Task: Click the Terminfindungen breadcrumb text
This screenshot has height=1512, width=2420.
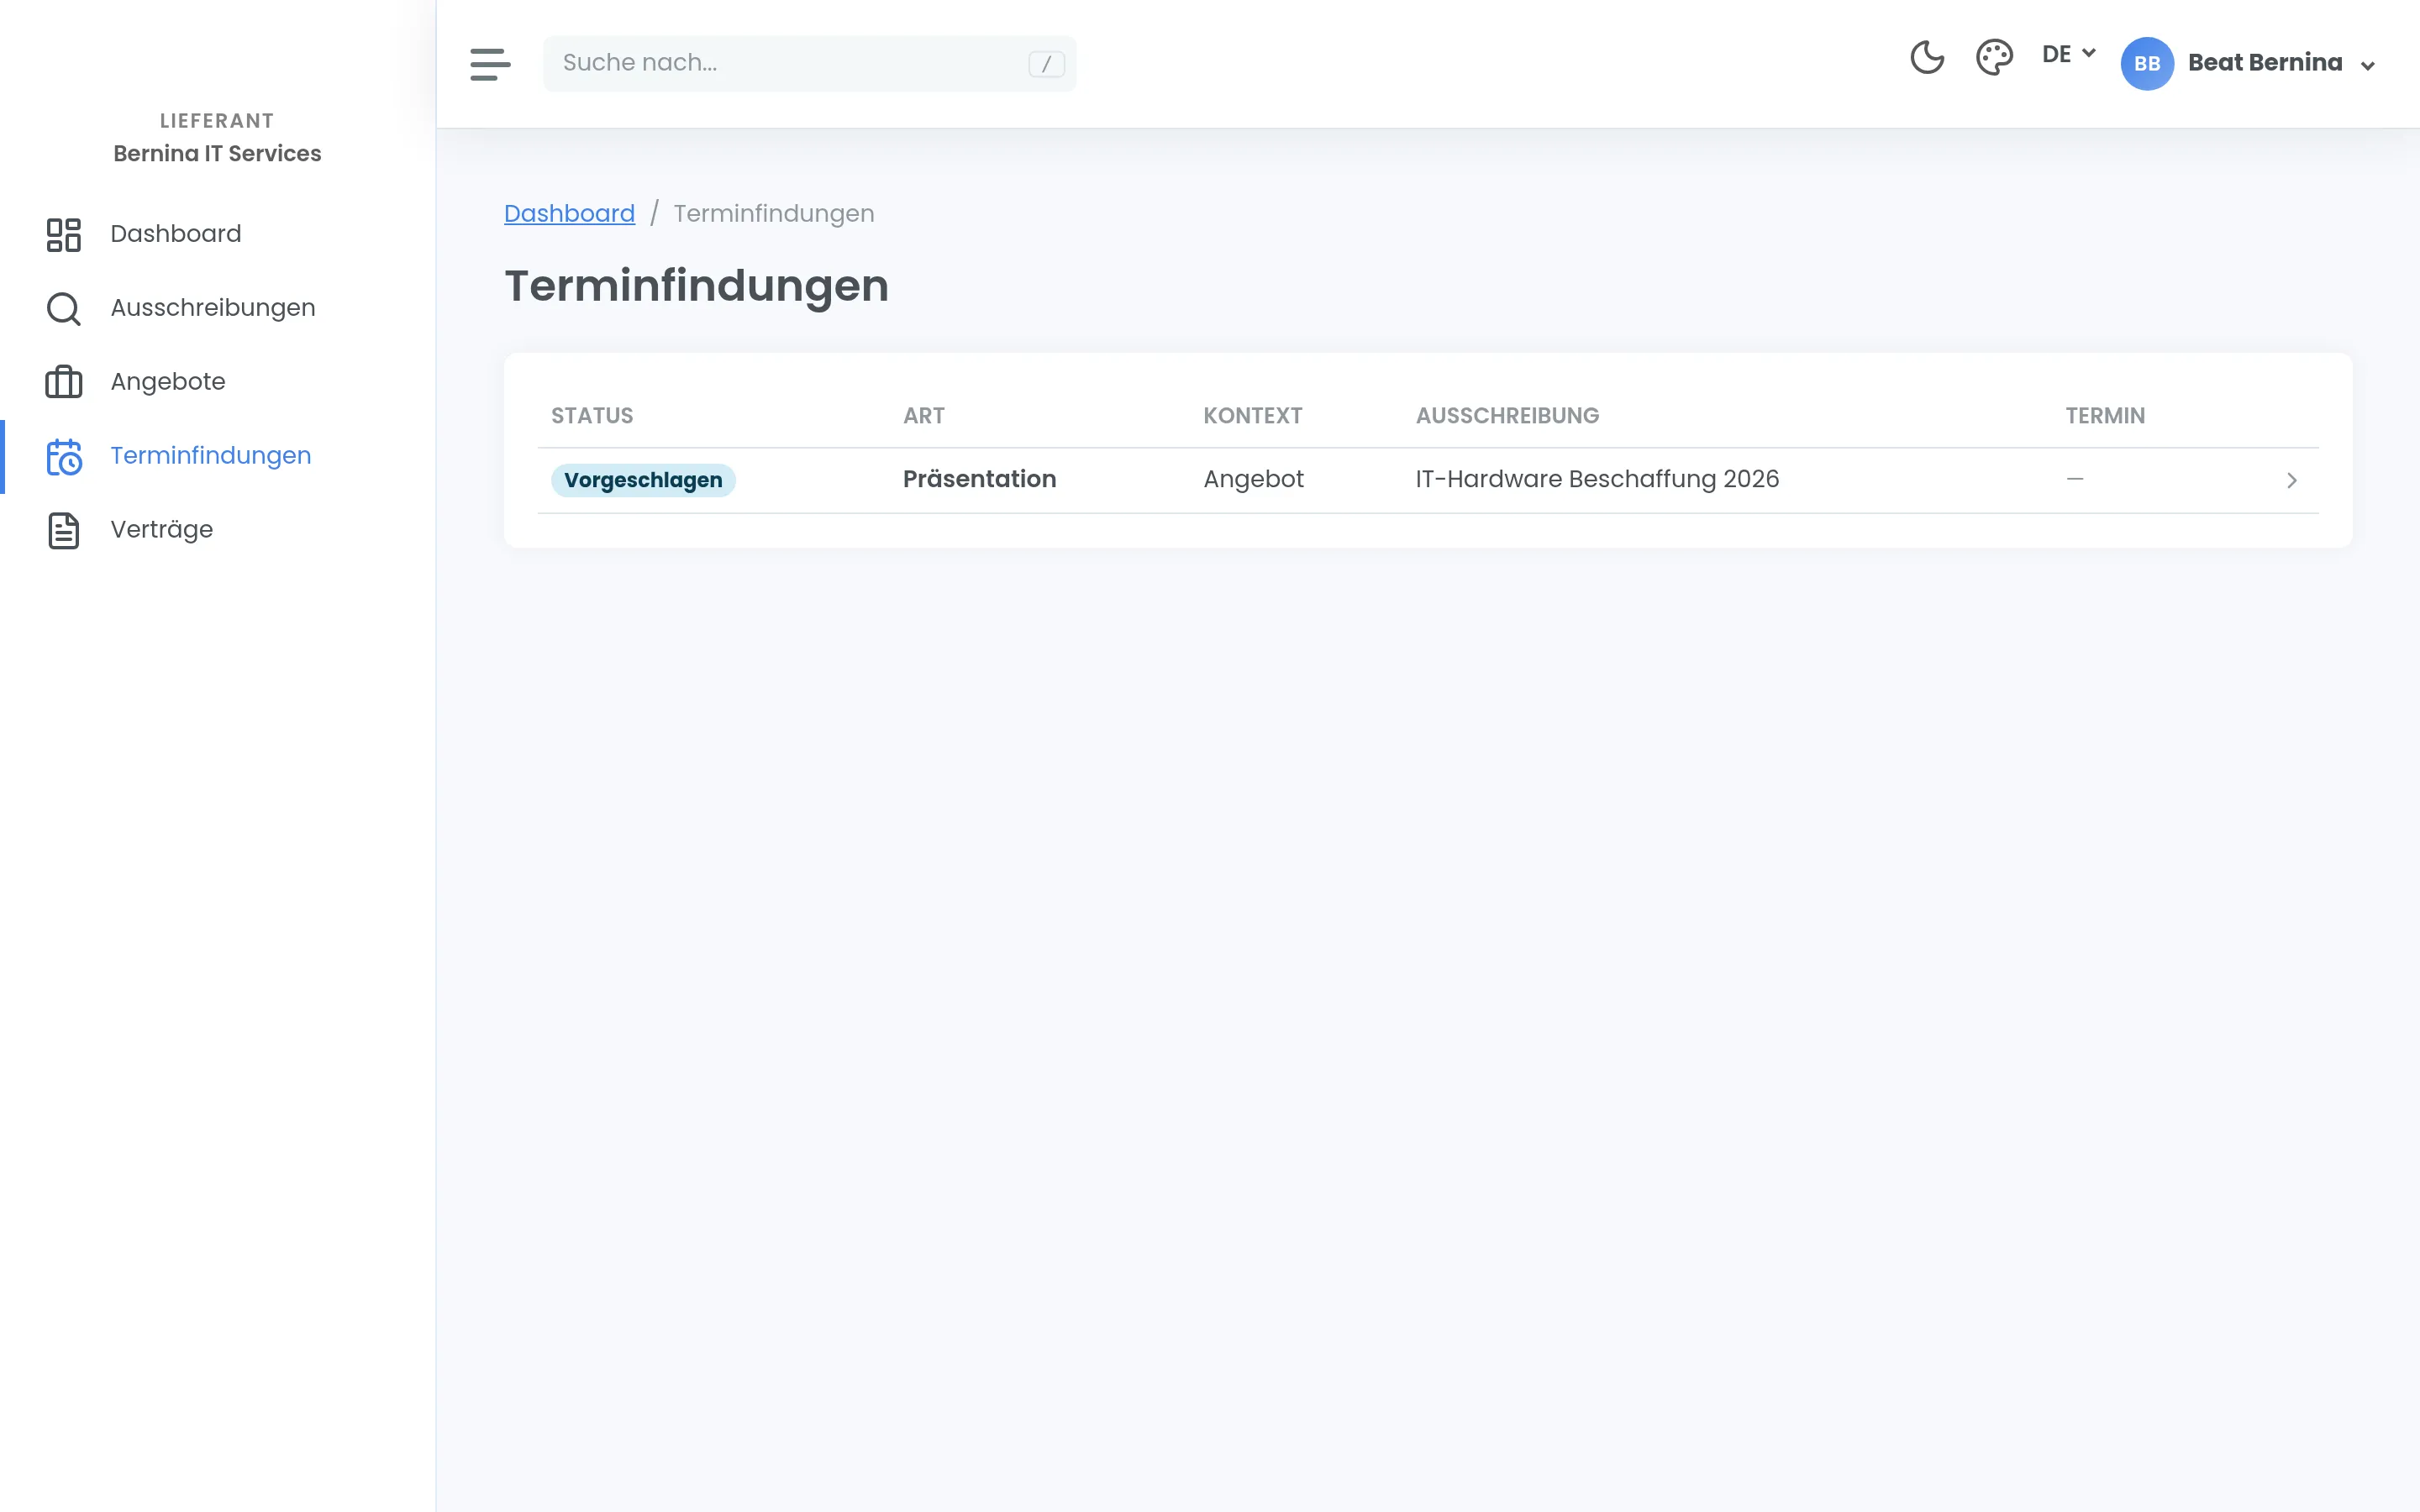Action: pos(773,214)
